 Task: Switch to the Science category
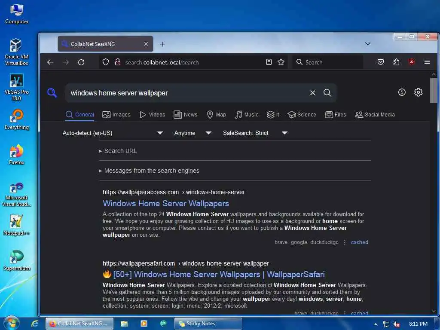click(302, 114)
